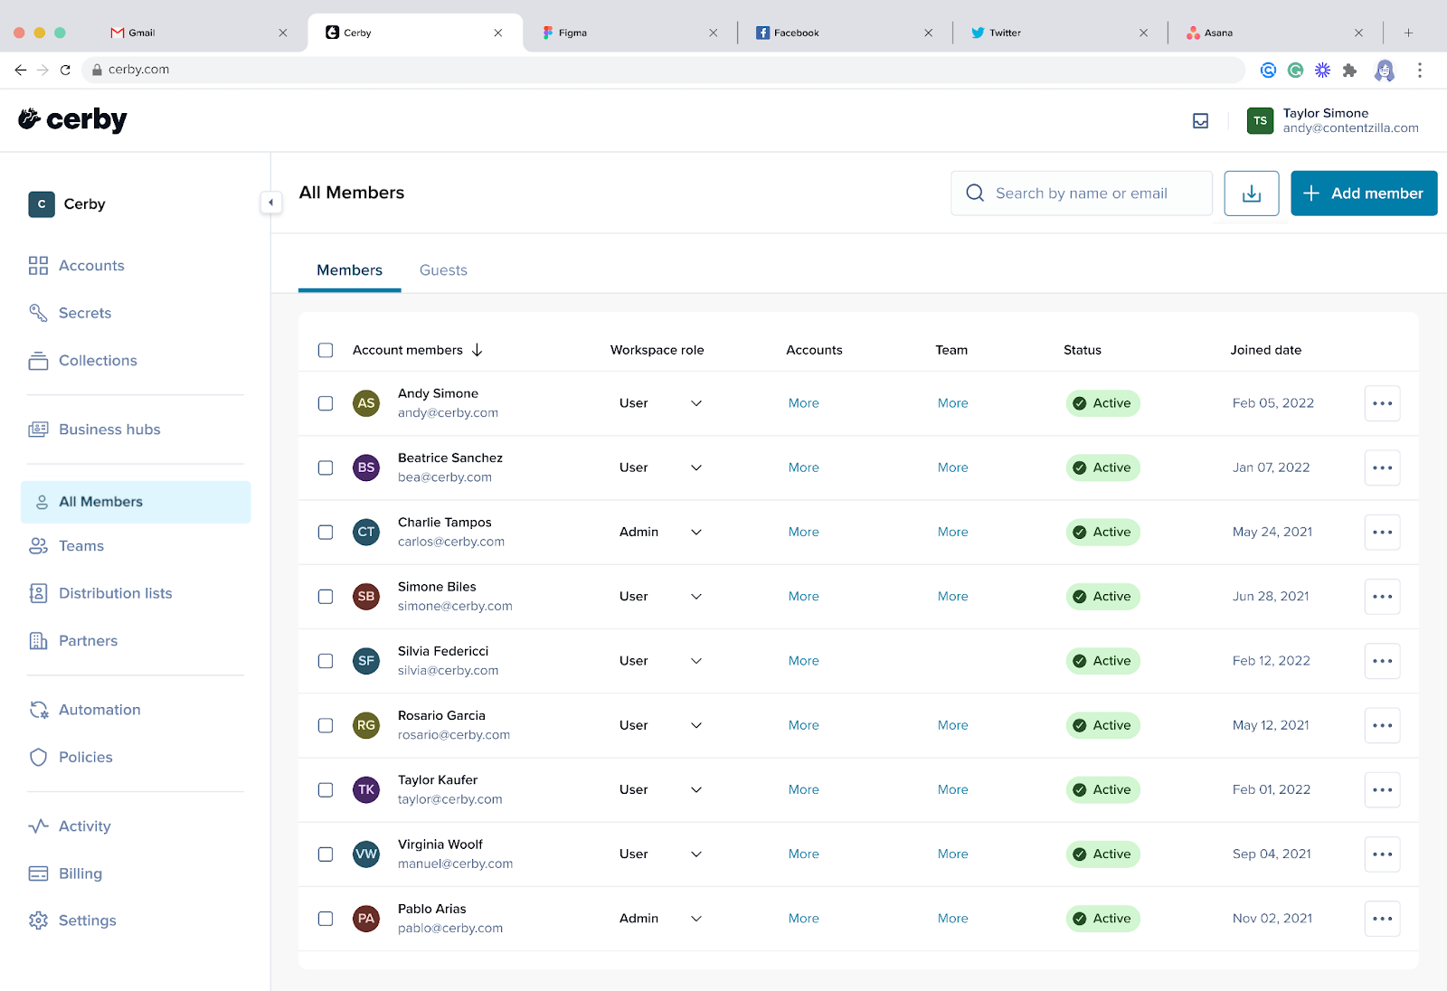
Task: Select the Members tab
Action: click(349, 270)
